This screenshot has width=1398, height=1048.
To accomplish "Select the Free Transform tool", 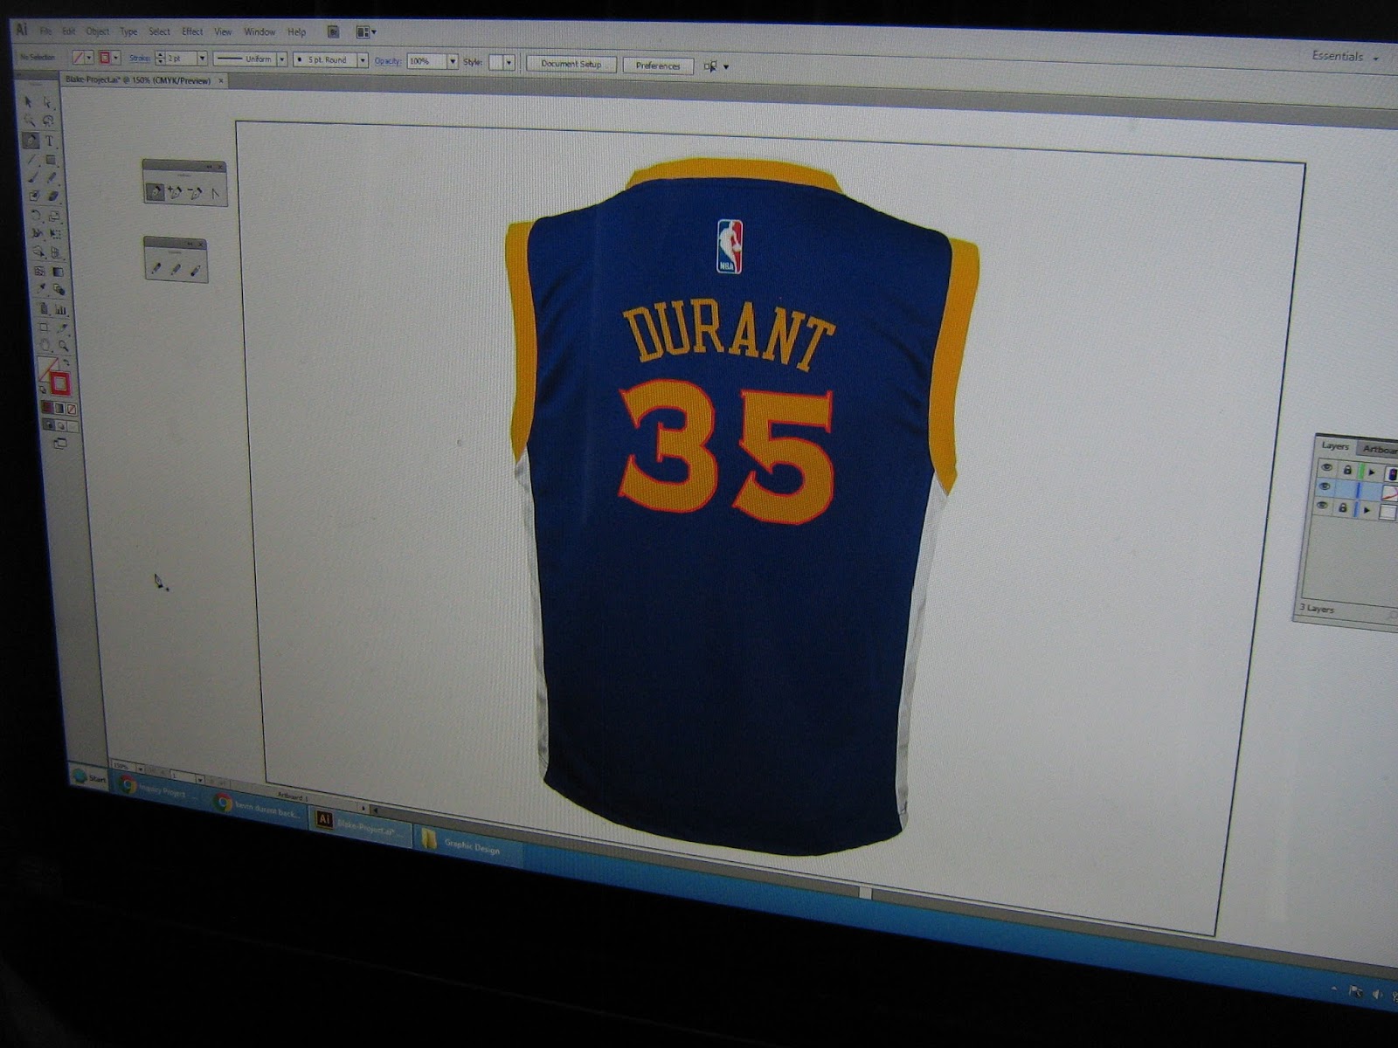I will 55,233.
